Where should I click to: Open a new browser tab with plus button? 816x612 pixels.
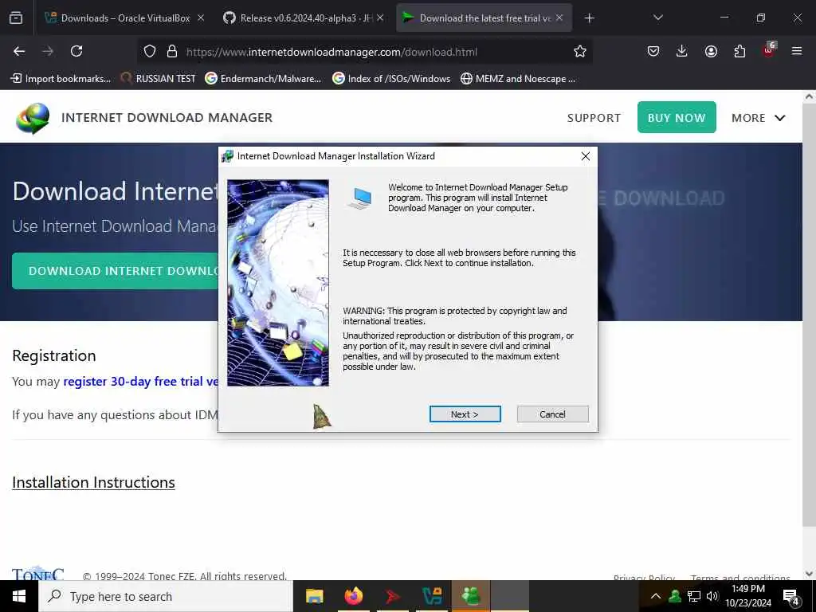589,18
